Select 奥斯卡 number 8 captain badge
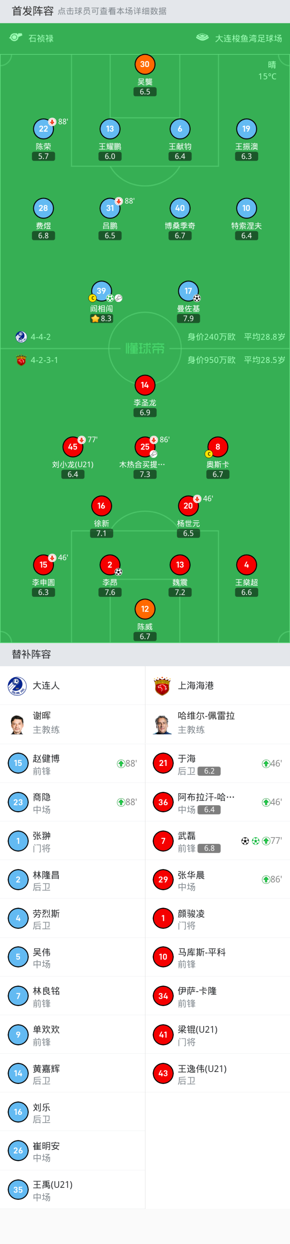The height and width of the screenshot is (1244, 290). [x=217, y=447]
